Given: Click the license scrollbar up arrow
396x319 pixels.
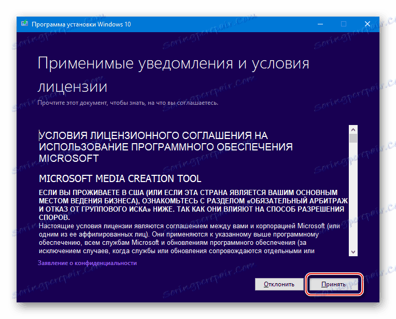Looking at the screenshot, I should click(x=353, y=130).
